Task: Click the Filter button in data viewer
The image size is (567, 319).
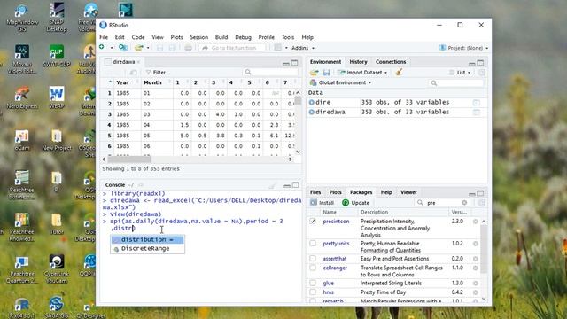Action: tap(156, 73)
